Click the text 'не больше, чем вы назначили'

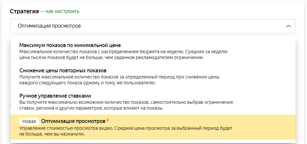52,134
